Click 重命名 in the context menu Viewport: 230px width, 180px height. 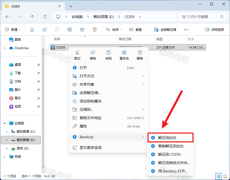124,55
